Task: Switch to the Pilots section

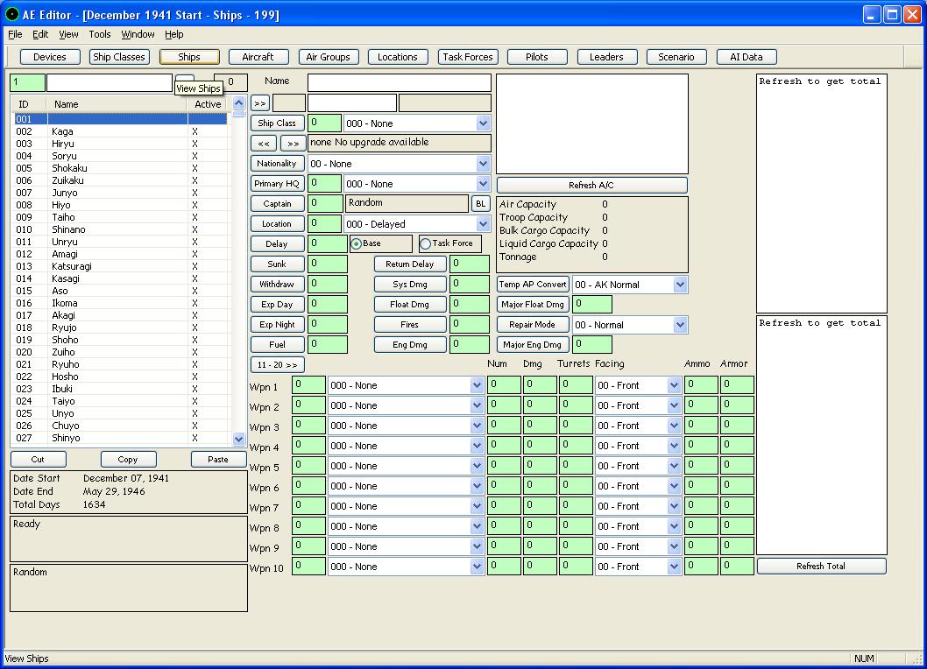Action: (x=537, y=57)
